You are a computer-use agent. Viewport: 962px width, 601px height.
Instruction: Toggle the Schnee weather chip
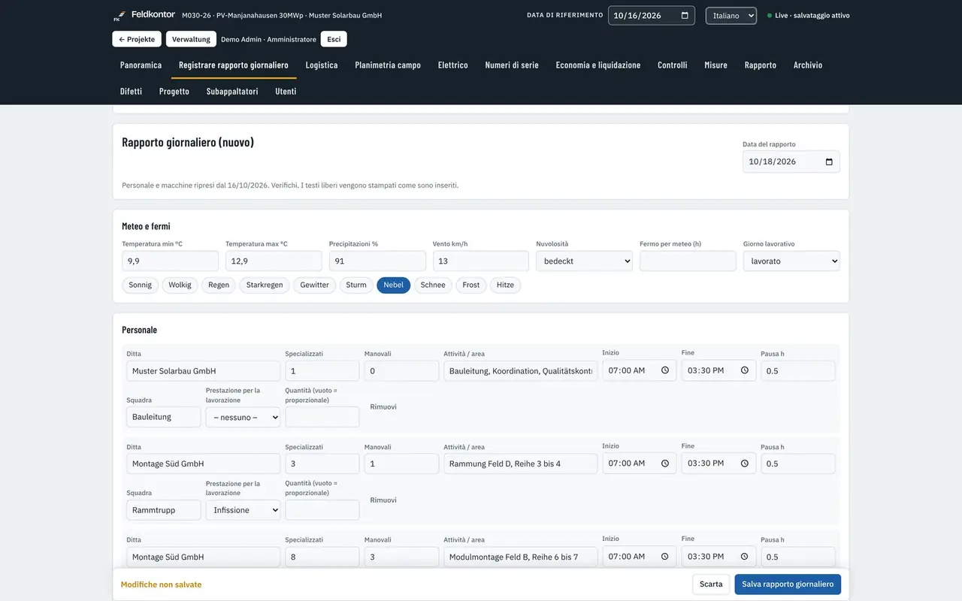click(433, 285)
